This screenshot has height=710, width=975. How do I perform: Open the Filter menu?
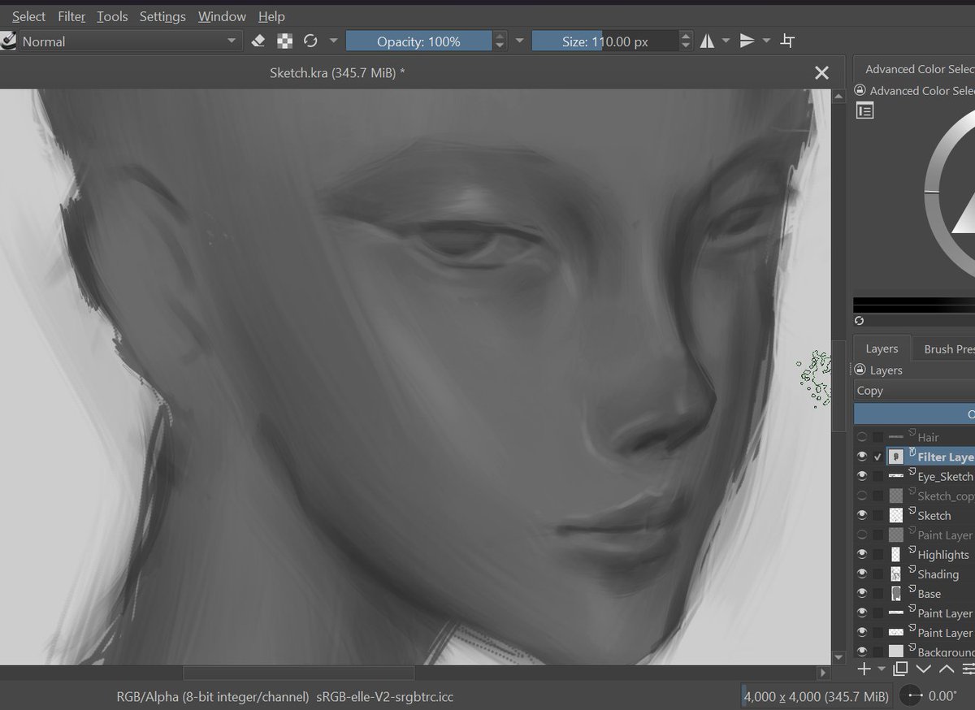71,16
